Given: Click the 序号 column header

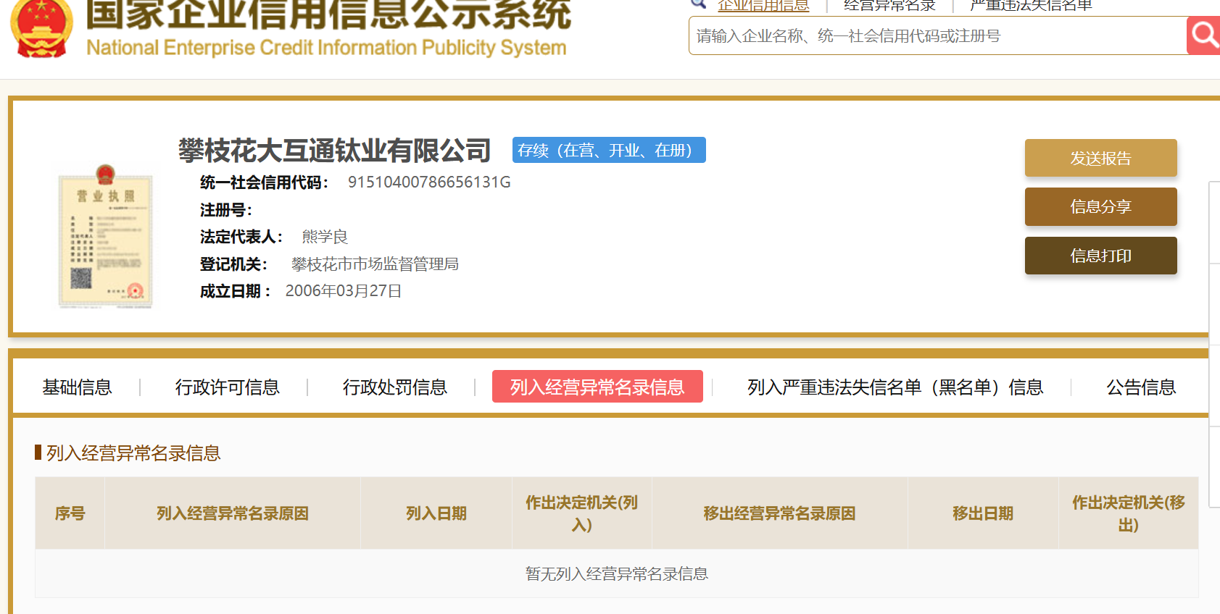Looking at the screenshot, I should [x=70, y=513].
